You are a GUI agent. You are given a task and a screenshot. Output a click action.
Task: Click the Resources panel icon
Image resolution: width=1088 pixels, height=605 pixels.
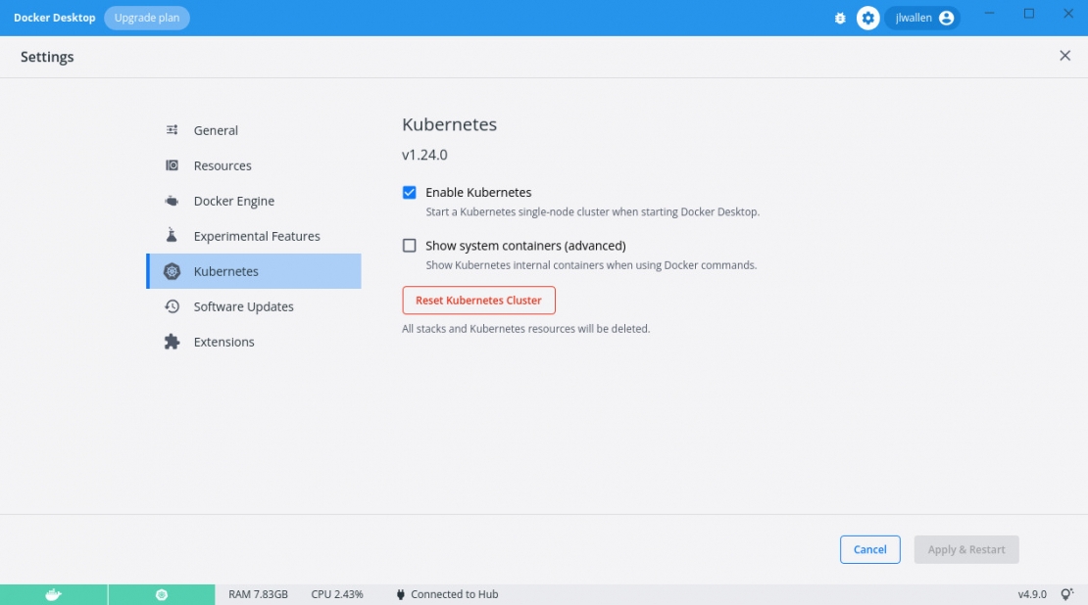point(173,164)
